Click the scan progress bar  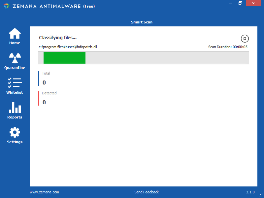(144, 58)
